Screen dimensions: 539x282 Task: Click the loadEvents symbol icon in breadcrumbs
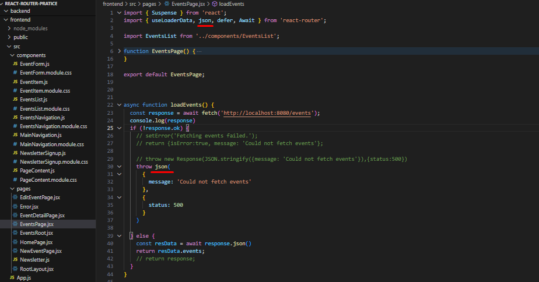pos(214,3)
